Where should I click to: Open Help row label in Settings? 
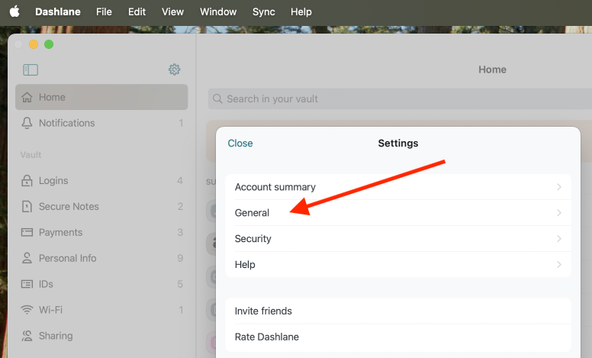(x=245, y=264)
